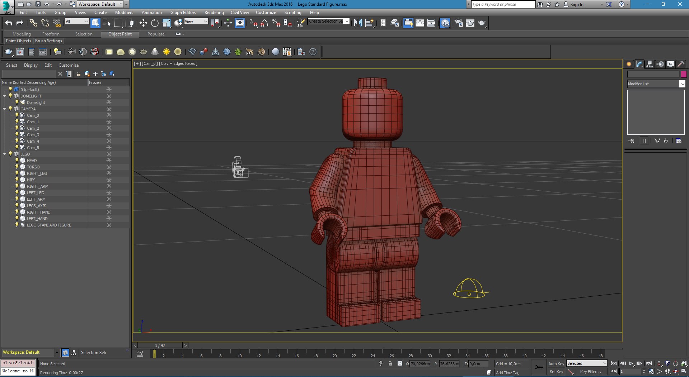
Task: Activate the Bind to Space Warp tool
Action: (x=57, y=23)
